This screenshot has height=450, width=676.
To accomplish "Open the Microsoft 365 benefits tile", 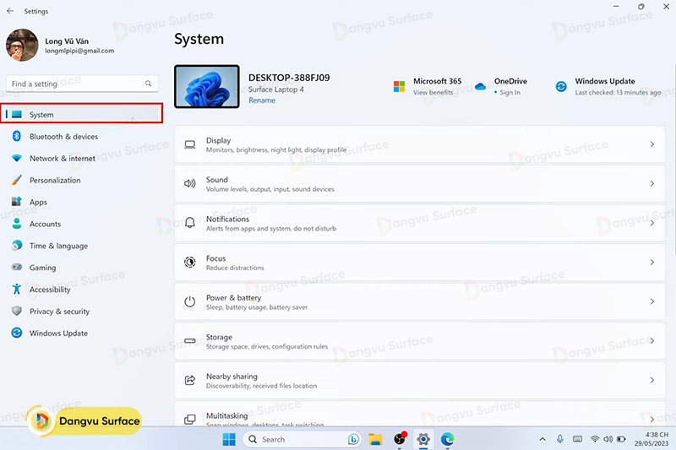I will coord(427,86).
